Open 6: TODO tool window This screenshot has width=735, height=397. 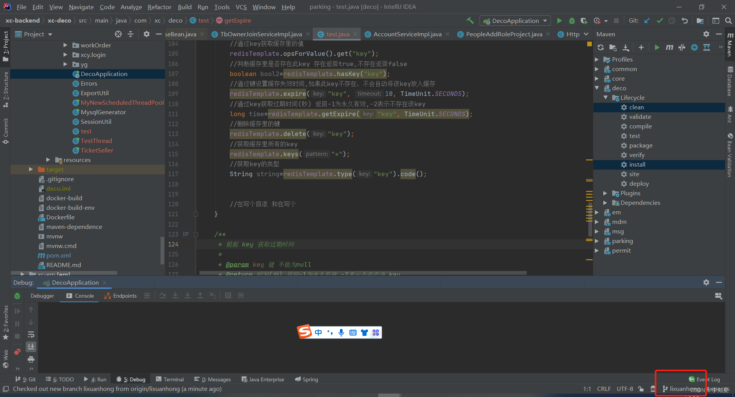click(x=59, y=379)
